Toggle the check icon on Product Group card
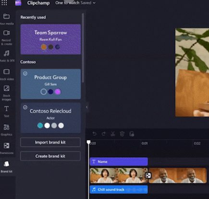 25,73
